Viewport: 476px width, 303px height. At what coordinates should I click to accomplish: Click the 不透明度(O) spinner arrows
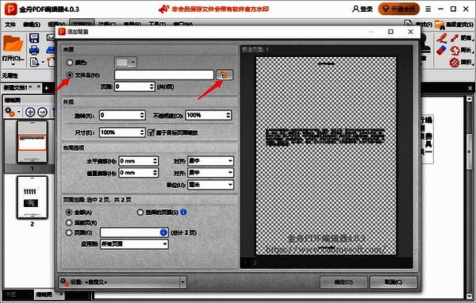pos(228,115)
